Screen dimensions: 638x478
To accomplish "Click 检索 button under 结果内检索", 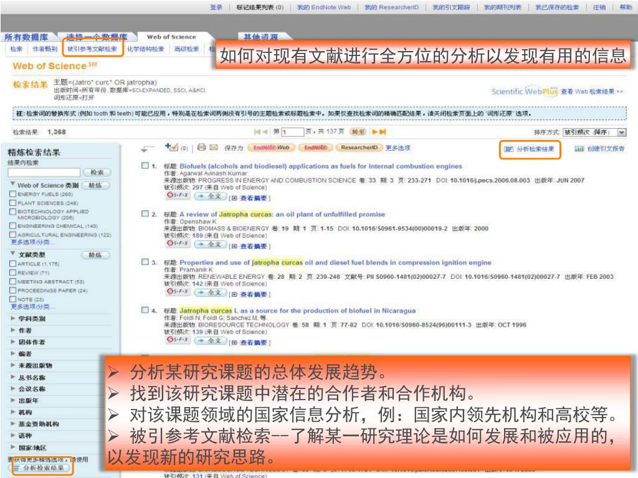I will pyautogui.click(x=97, y=172).
